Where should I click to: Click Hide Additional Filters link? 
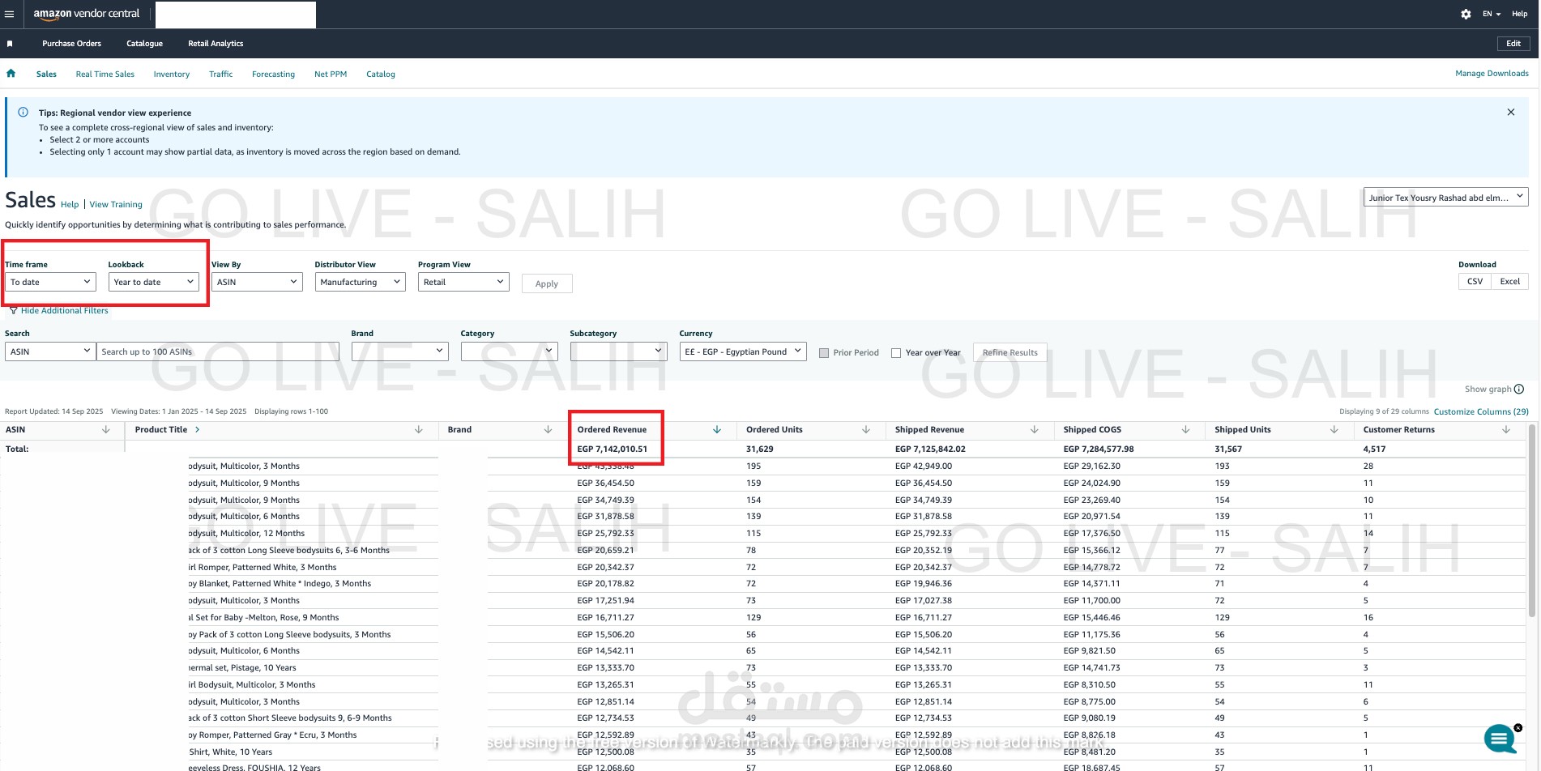(x=64, y=311)
